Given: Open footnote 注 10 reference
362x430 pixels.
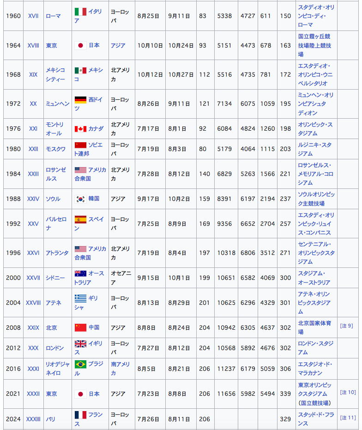Looking at the screenshot, I should pyautogui.click(x=348, y=392).
